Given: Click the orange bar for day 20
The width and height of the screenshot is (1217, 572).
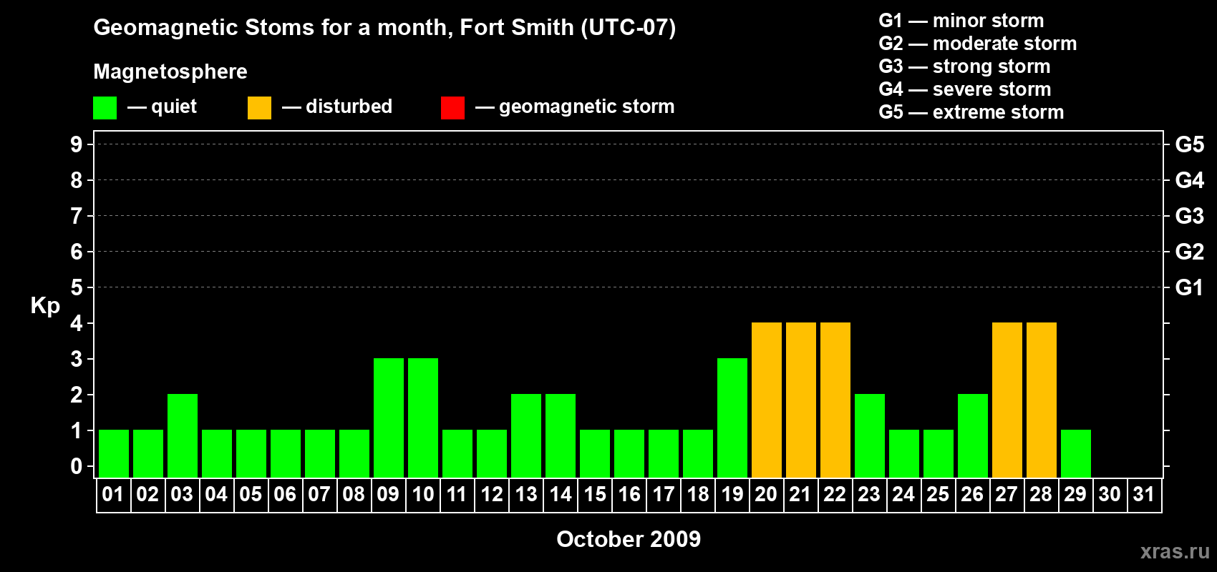Looking at the screenshot, I should (x=767, y=400).
